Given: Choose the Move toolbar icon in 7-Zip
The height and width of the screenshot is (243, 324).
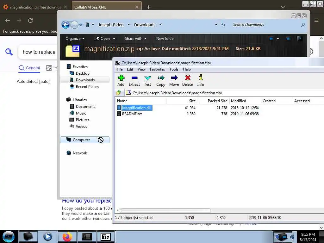Looking at the screenshot, I should (x=174, y=80).
